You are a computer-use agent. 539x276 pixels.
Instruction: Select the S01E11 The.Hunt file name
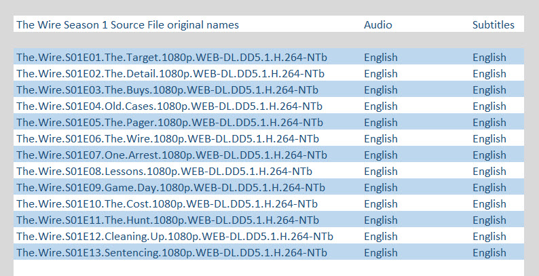click(168, 220)
